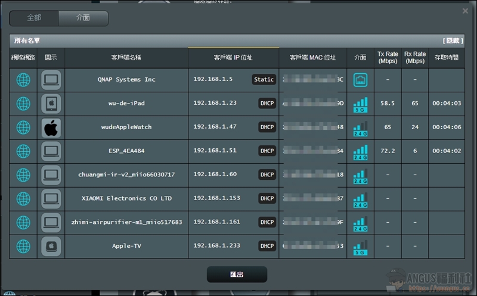Click the Apple logo icon for wudeAppleWatch
Image resolution: width=477 pixels, height=296 pixels.
coord(51,127)
